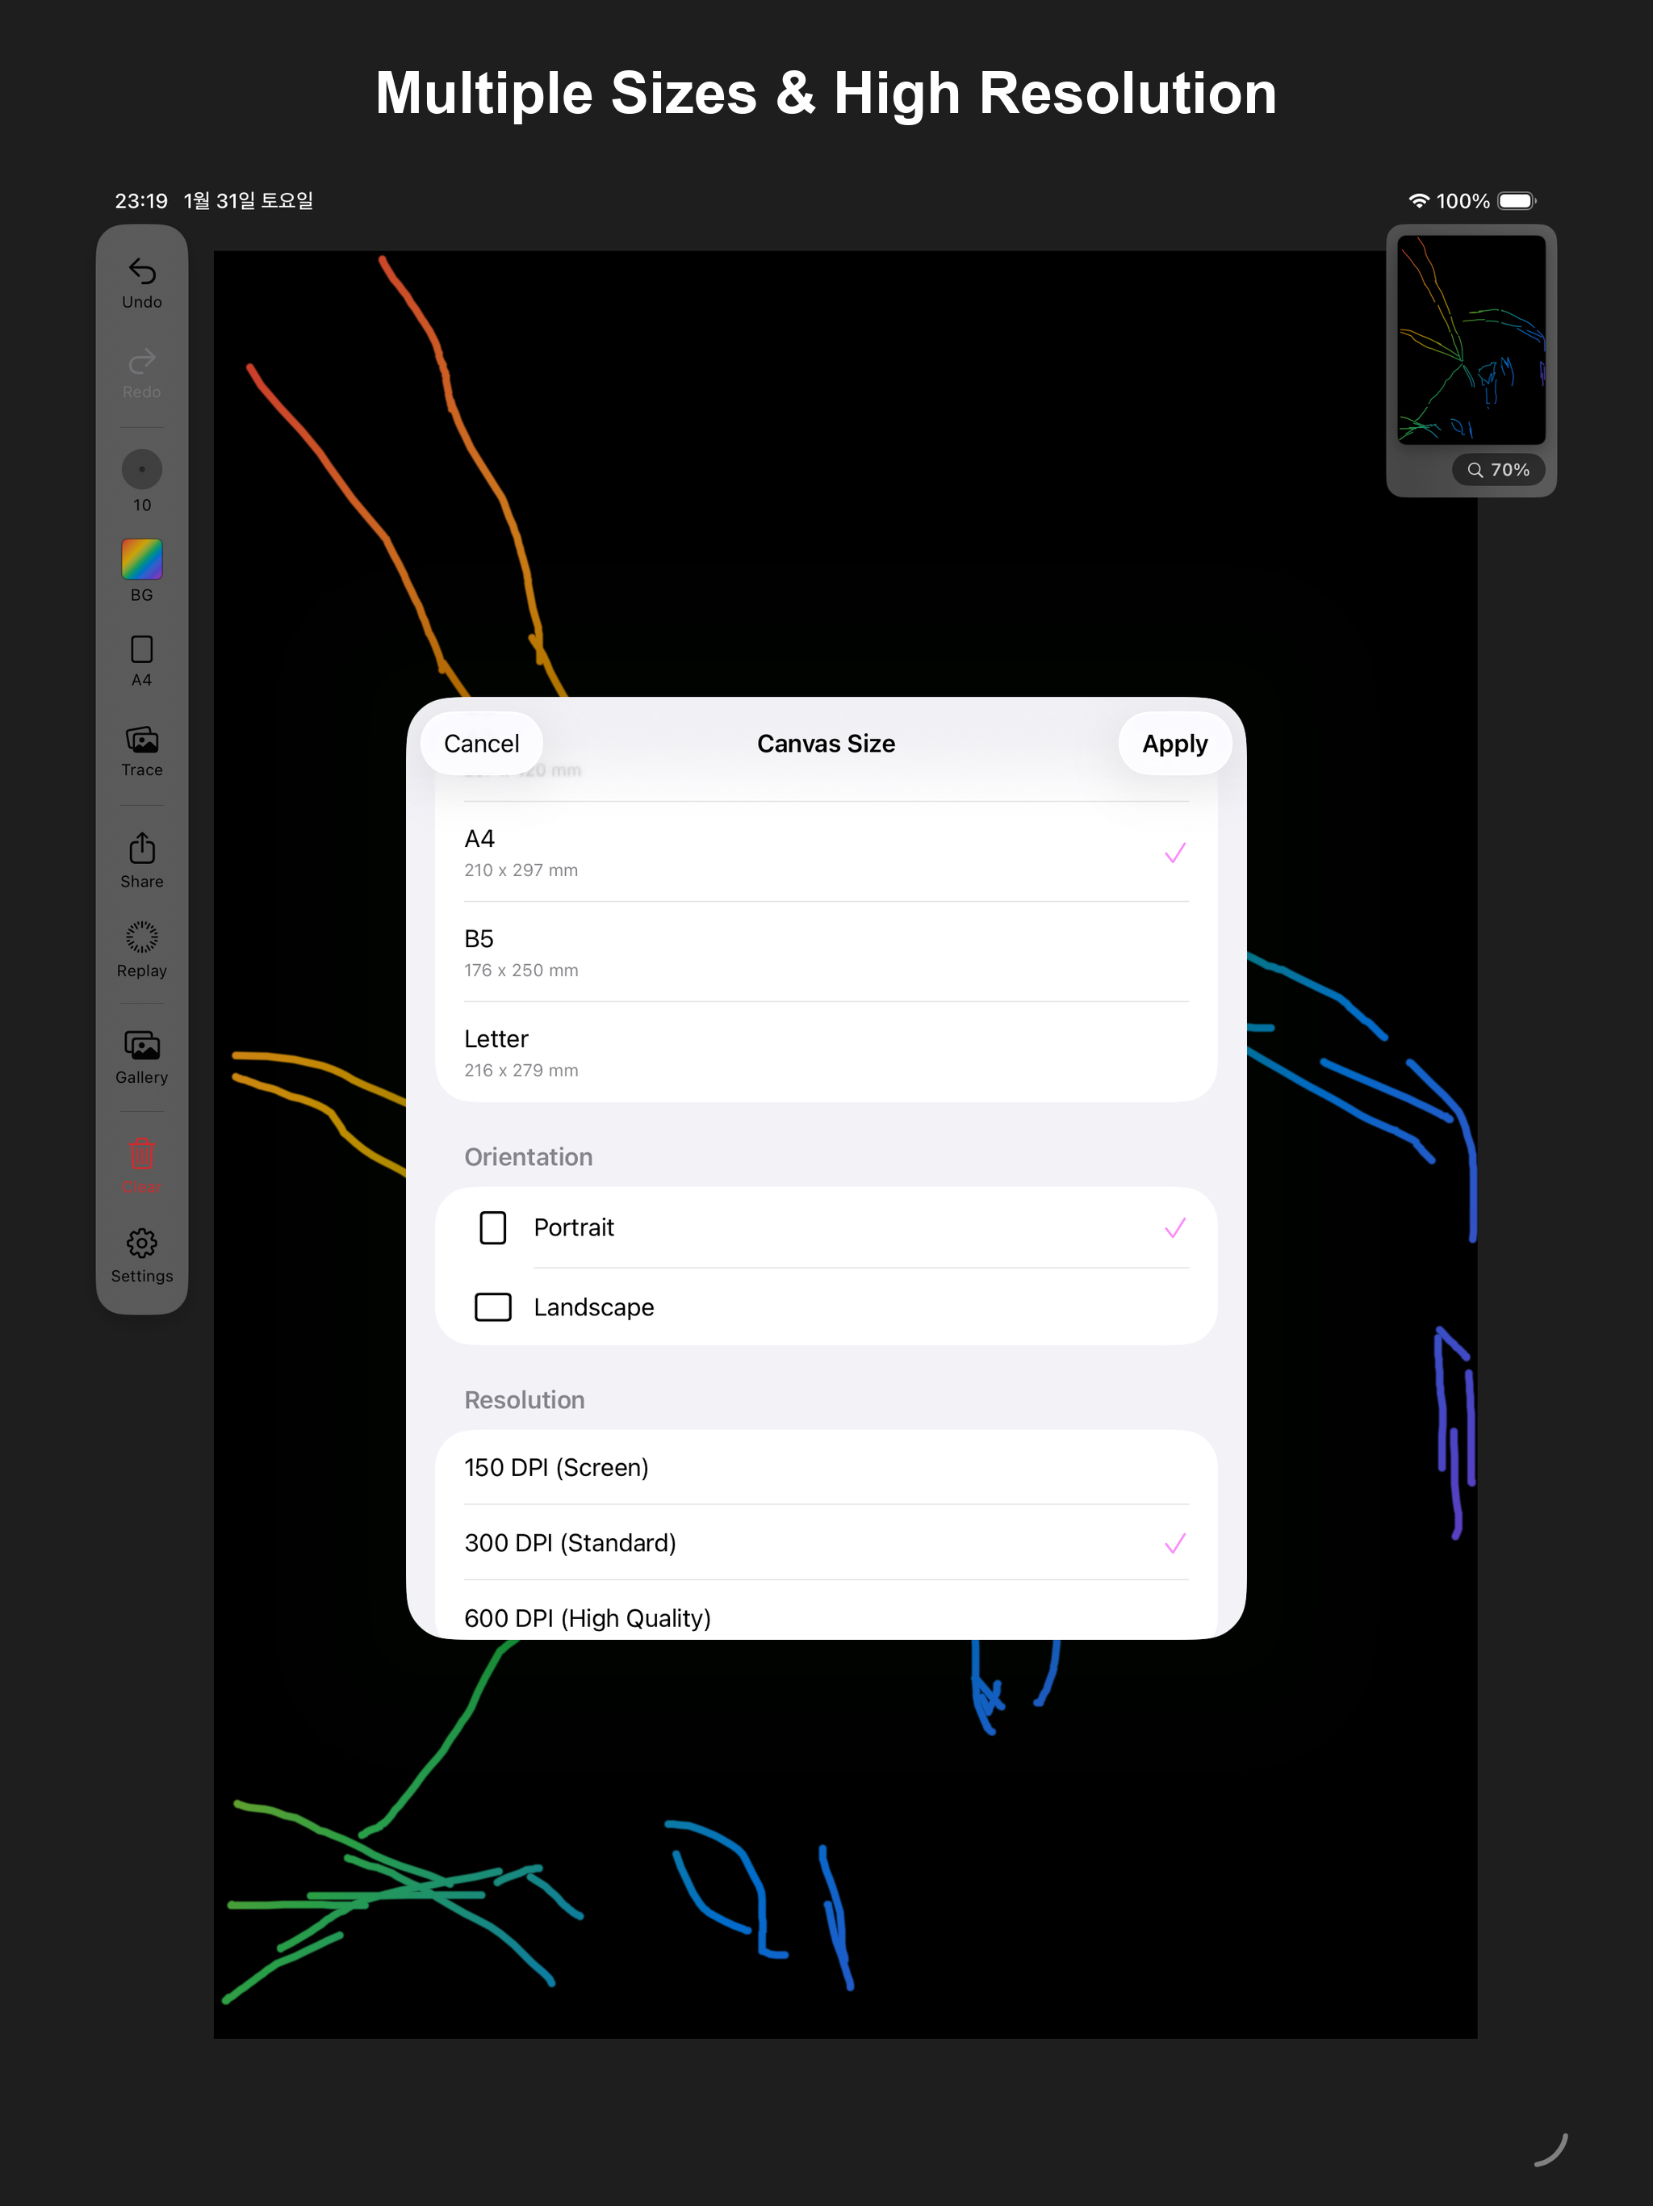1653x2206 pixels.
Task: Open Settings gear in the sidebar
Action: click(x=141, y=1243)
